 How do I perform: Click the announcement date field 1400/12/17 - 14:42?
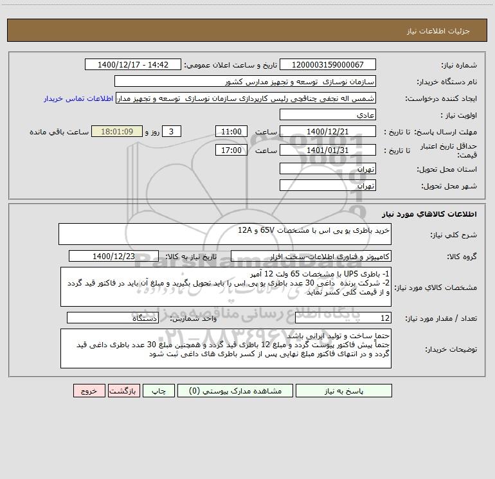[x=133, y=64]
